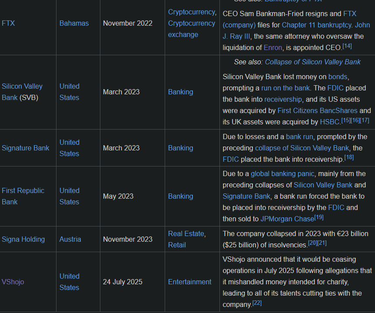Image resolution: width=375 pixels, height=313 pixels.
Task: Open the First Republic Bank name link
Action: click(x=23, y=196)
